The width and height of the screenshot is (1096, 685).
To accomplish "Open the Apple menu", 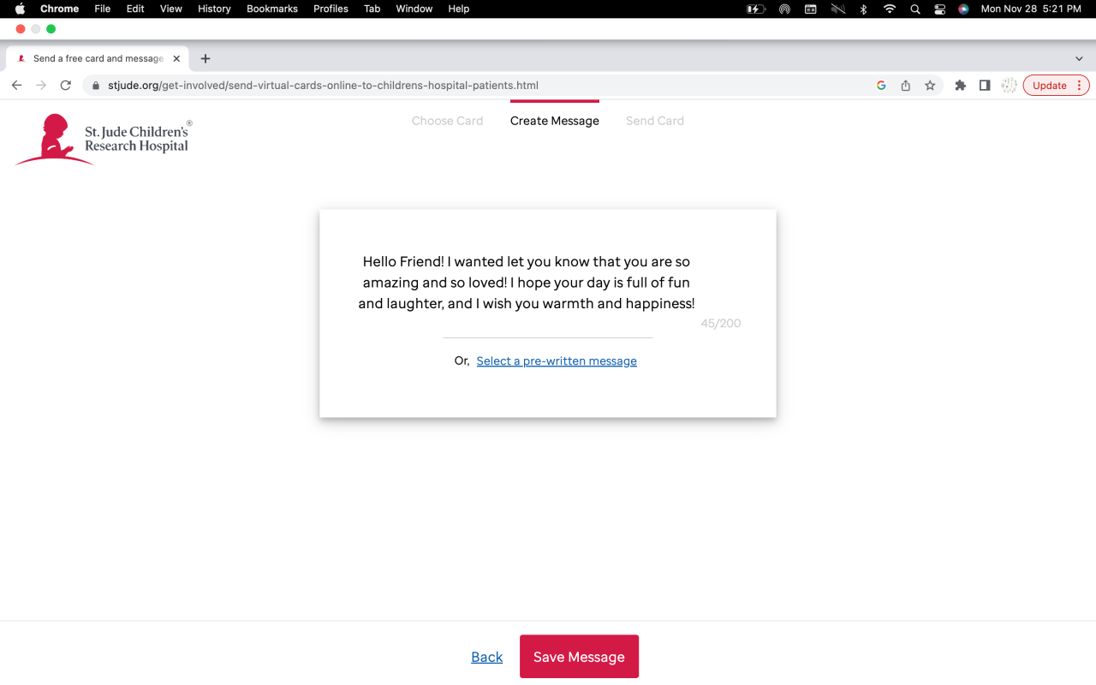I will 21,9.
